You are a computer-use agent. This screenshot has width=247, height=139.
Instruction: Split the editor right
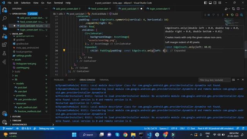pyautogui.click(x=238, y=8)
